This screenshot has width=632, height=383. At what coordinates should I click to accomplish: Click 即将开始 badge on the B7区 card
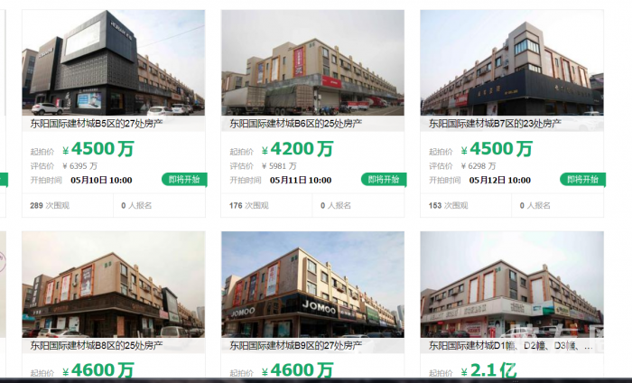point(582,180)
